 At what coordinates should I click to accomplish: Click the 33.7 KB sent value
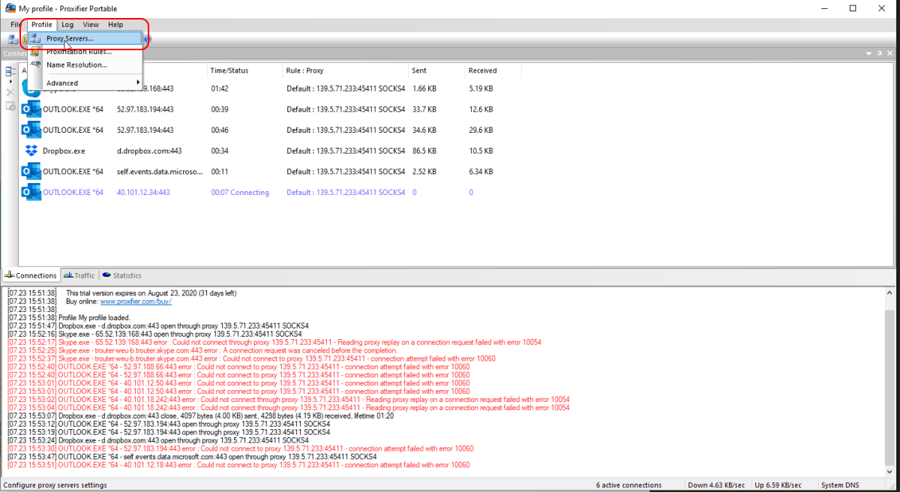425,109
